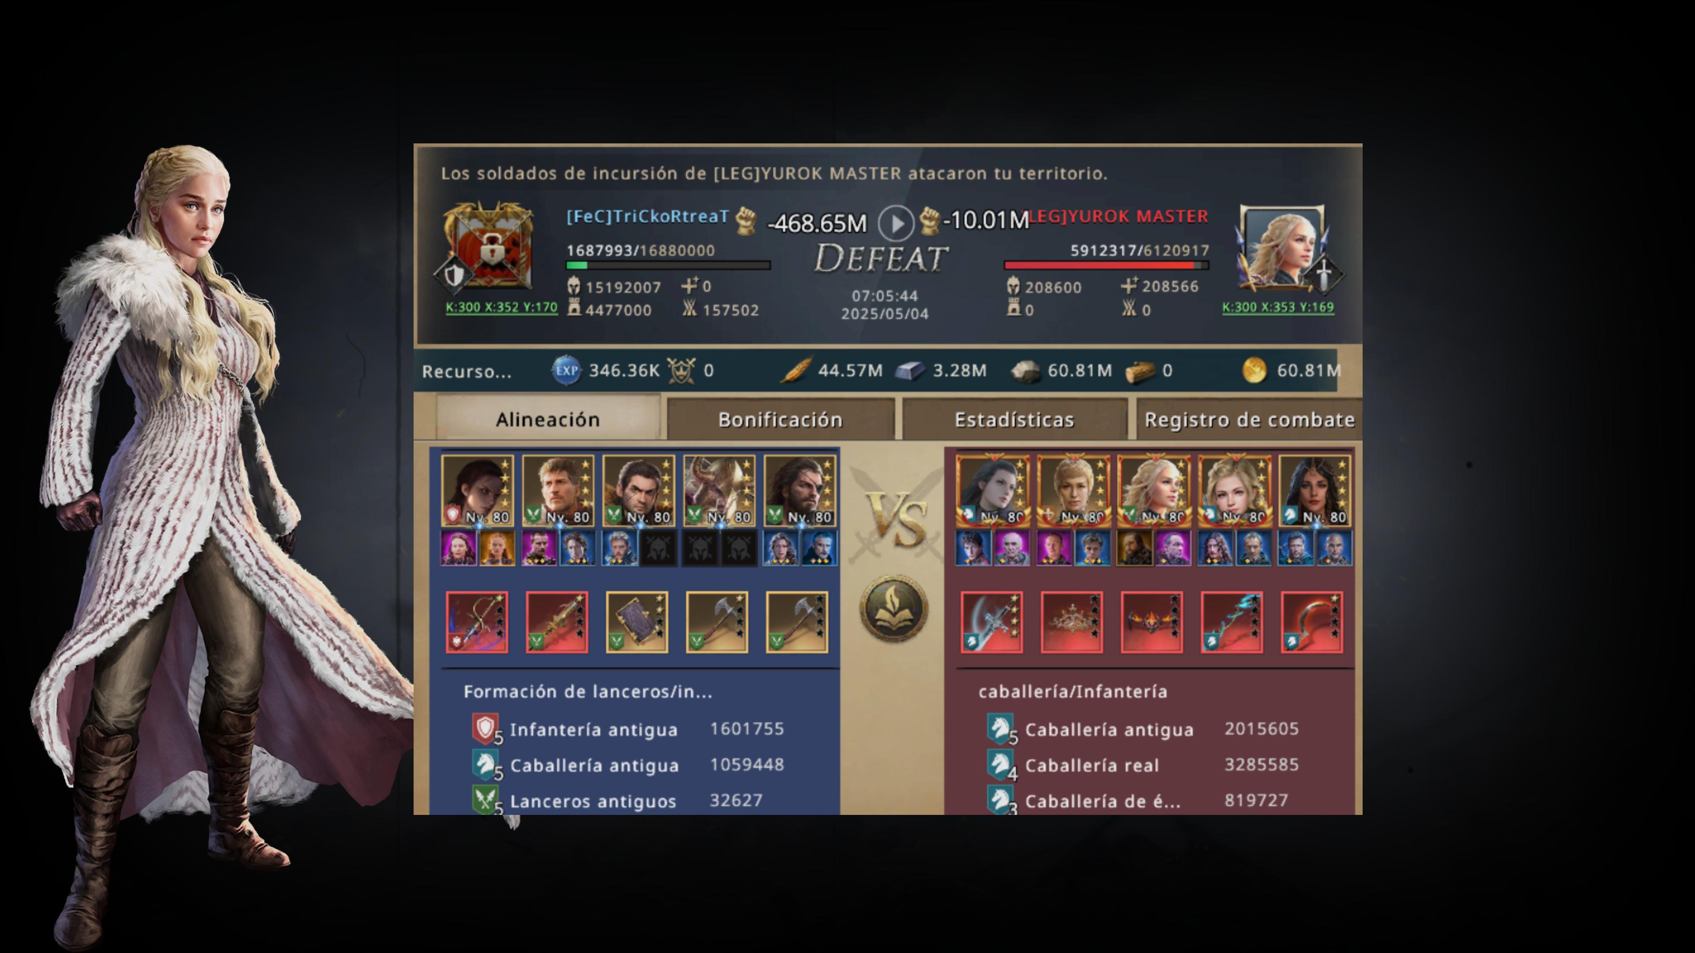
Task: Click the attacker's crown equipment icon
Action: pos(1072,622)
